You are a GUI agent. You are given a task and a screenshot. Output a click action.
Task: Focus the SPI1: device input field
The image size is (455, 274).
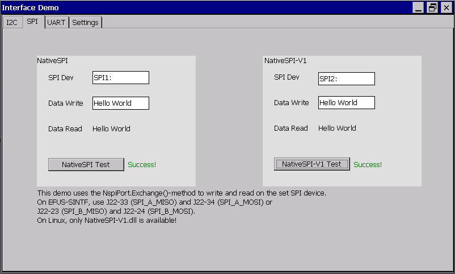pyautogui.click(x=121, y=78)
